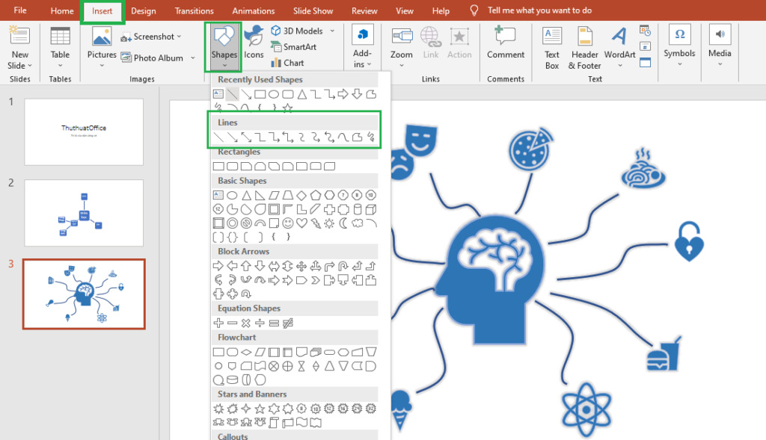Pick the smiley face in Basic Shapes
The width and height of the screenshot is (766, 440).
point(287,222)
